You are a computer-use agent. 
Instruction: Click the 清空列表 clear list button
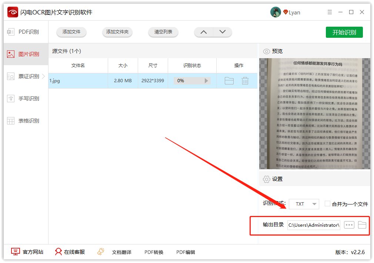pos(163,32)
